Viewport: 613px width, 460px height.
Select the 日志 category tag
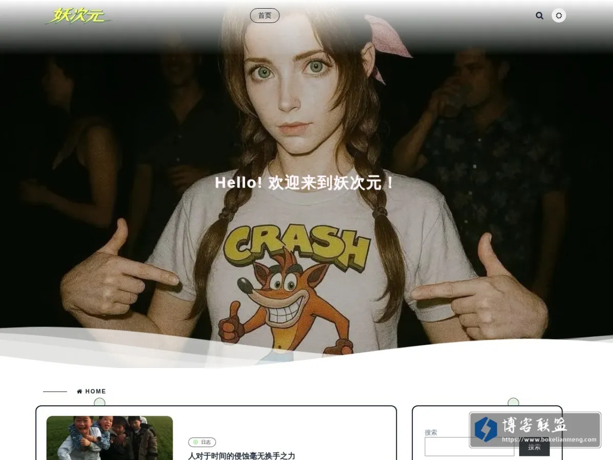tap(202, 442)
